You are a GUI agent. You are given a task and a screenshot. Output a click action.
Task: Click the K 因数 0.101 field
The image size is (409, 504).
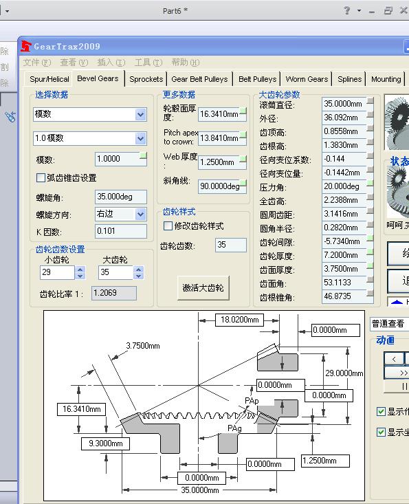click(121, 231)
